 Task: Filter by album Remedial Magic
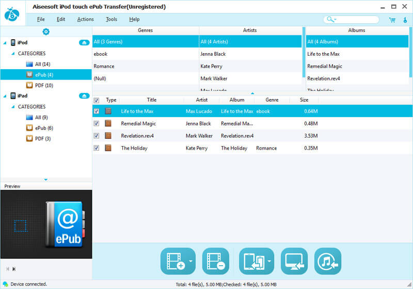357,66
